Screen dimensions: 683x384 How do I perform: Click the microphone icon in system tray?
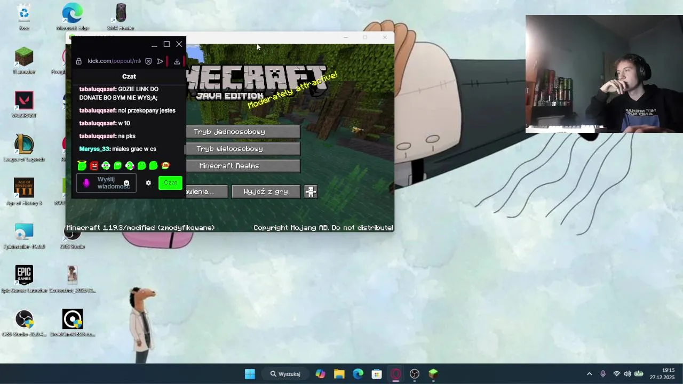[603, 374]
